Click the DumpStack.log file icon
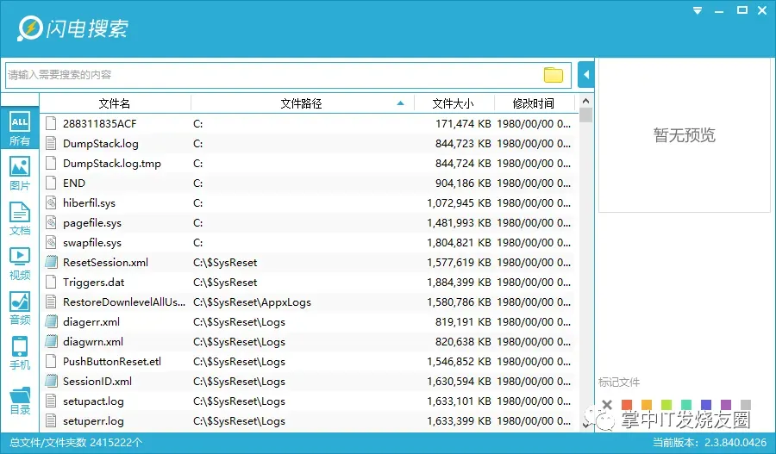 click(51, 143)
